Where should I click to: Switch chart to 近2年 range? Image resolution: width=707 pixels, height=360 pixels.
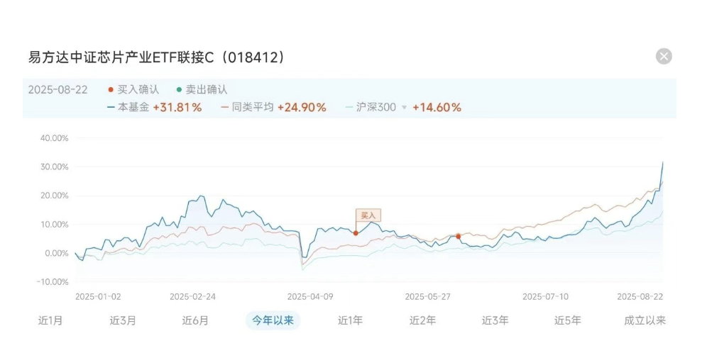422,320
